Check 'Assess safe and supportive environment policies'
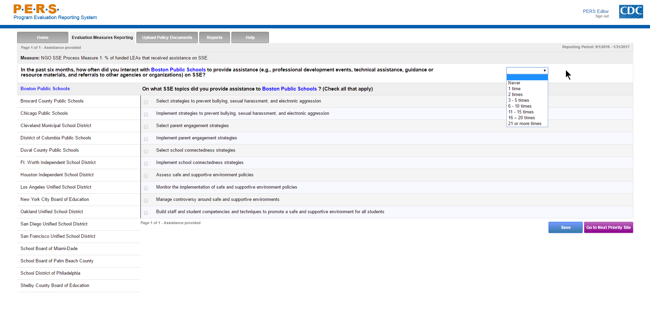The height and width of the screenshot is (315, 650). [146, 176]
